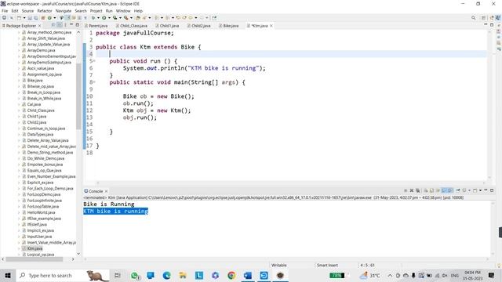Click the Coverage launch icon in the toolbar

pos(115,18)
